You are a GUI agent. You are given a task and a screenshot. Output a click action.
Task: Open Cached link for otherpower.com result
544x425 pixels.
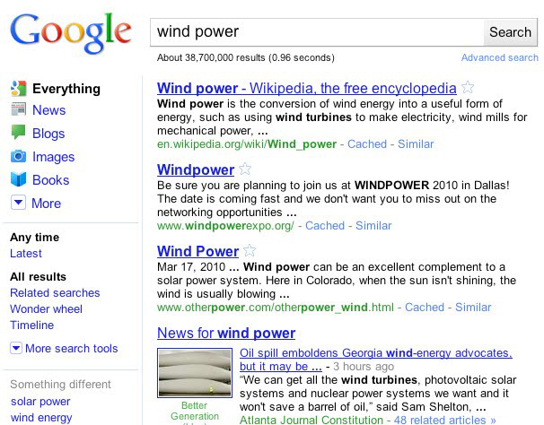(x=425, y=308)
